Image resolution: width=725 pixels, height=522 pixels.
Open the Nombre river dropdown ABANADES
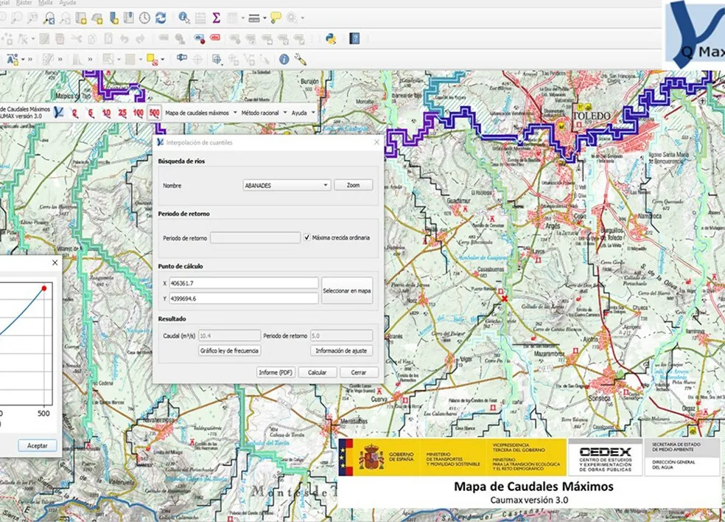point(286,186)
